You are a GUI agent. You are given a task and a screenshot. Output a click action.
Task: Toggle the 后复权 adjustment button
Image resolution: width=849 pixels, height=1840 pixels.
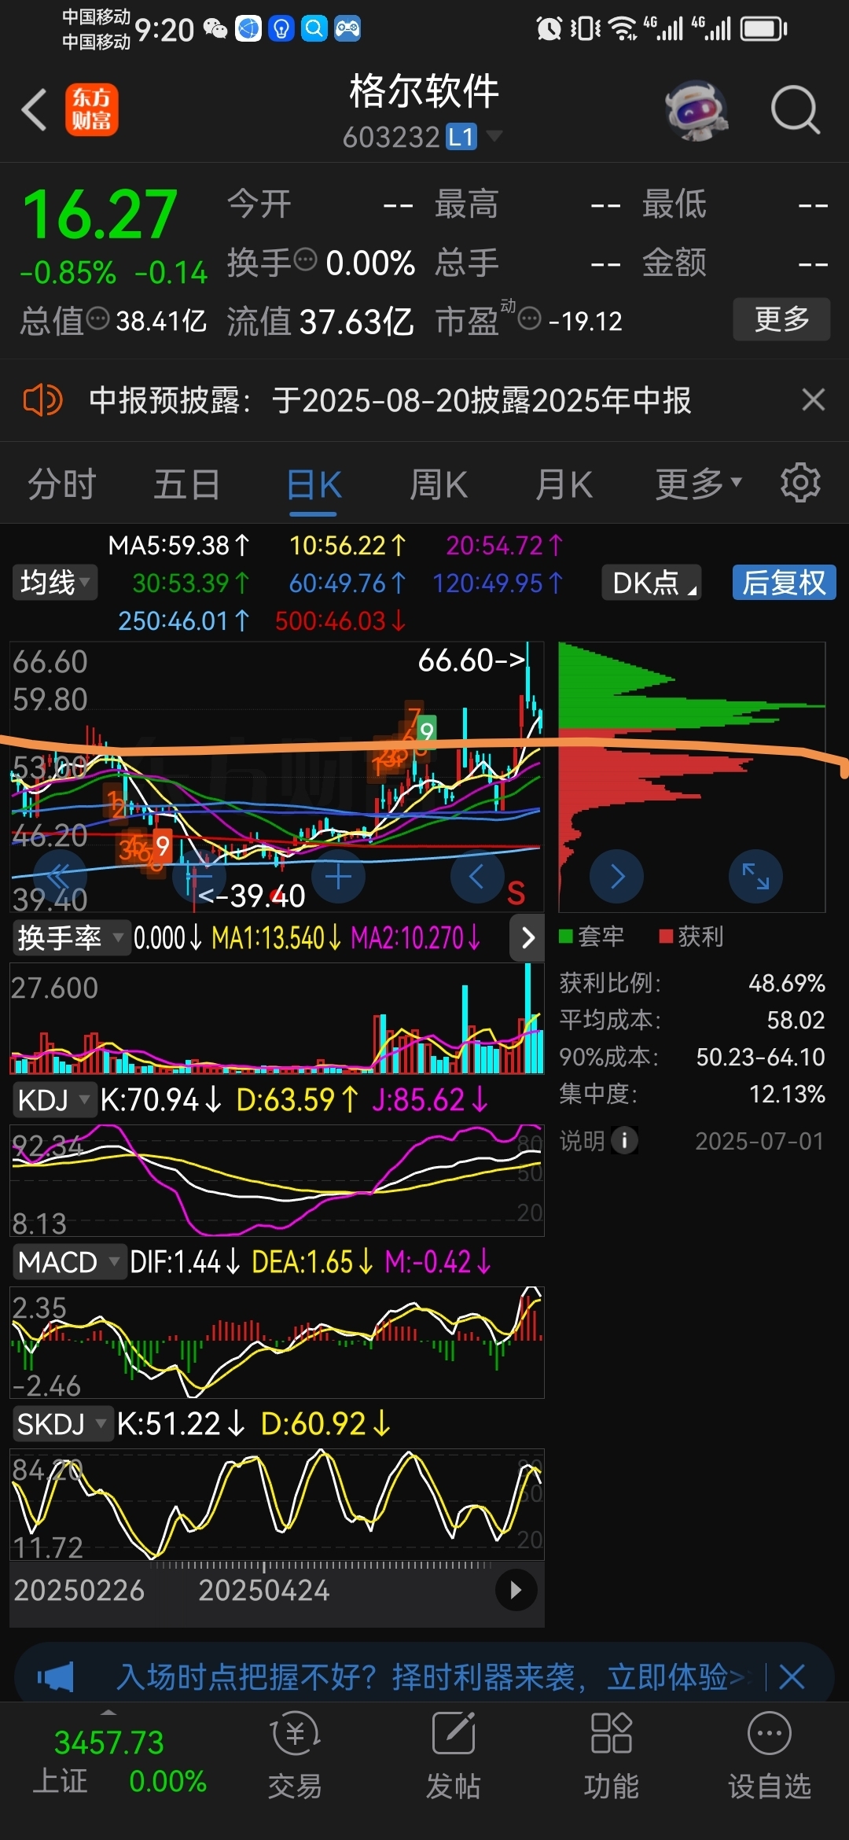tap(785, 583)
